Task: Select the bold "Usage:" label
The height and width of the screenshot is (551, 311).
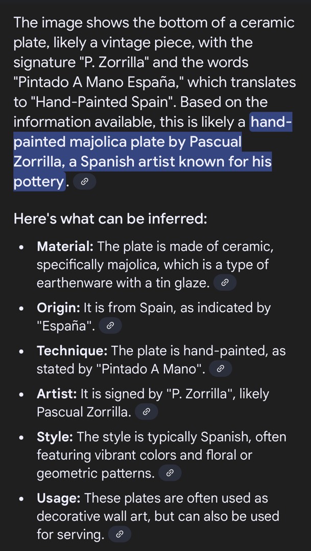Action: [x=59, y=498]
